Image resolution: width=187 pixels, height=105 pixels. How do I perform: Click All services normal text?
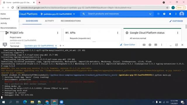pyautogui.click(x=138, y=38)
